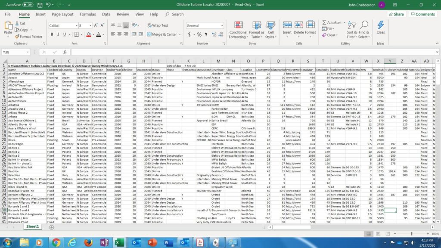The image size is (441, 248).
Task: Expand Merge & Center options arrow
Action: click(x=180, y=34)
